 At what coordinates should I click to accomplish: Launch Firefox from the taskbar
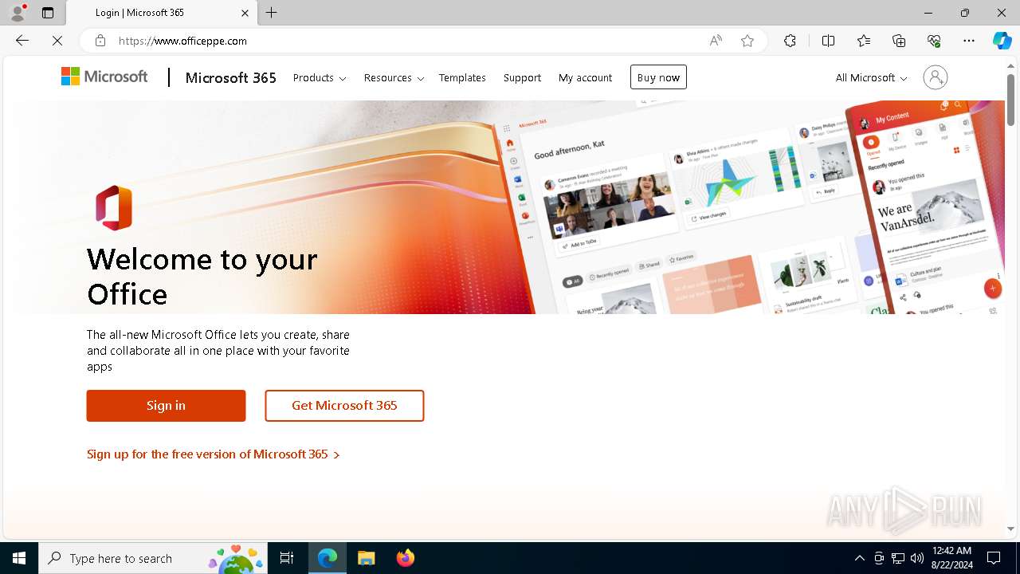(x=405, y=558)
